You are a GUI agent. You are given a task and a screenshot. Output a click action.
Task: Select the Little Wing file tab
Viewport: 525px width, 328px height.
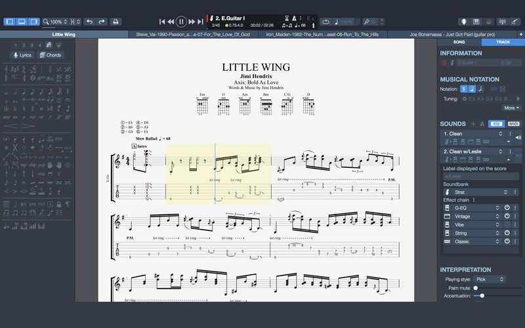(64, 34)
